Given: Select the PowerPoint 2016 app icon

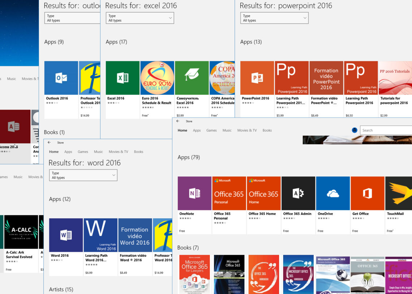Looking at the screenshot, I should [x=257, y=78].
